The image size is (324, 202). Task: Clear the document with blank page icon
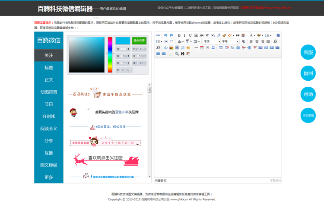172,41
